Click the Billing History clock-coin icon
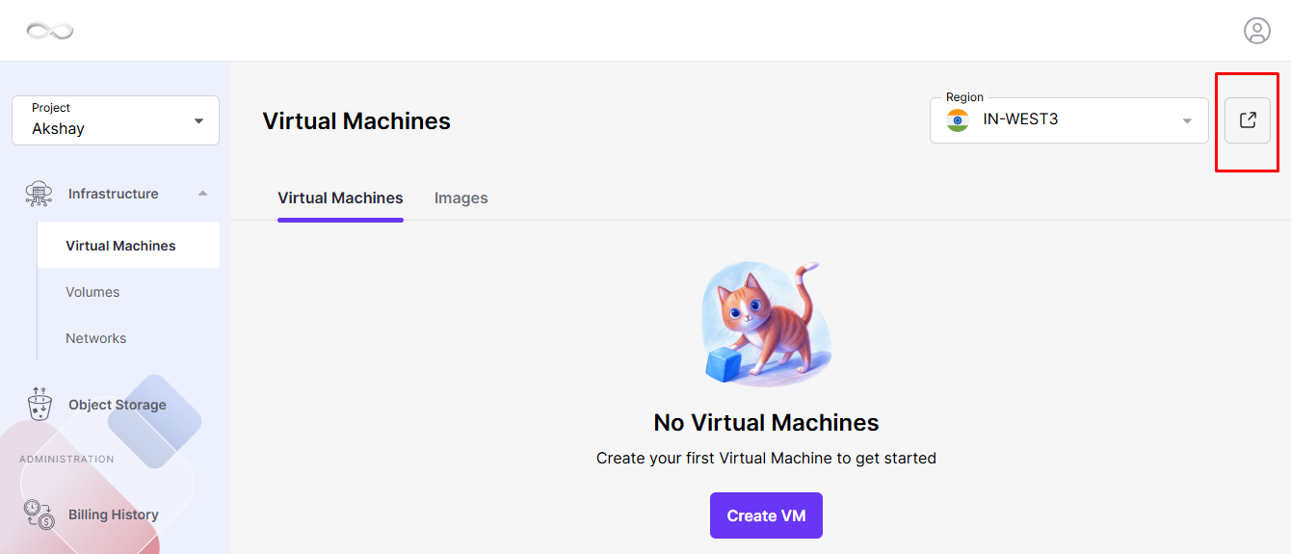Viewport: 1291px width, 554px height. click(x=40, y=514)
